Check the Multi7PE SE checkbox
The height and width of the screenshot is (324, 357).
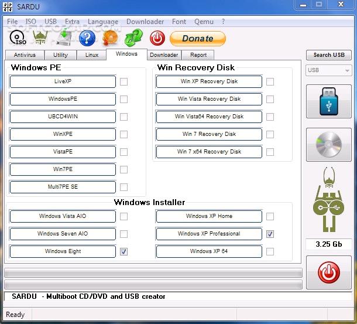123,187
